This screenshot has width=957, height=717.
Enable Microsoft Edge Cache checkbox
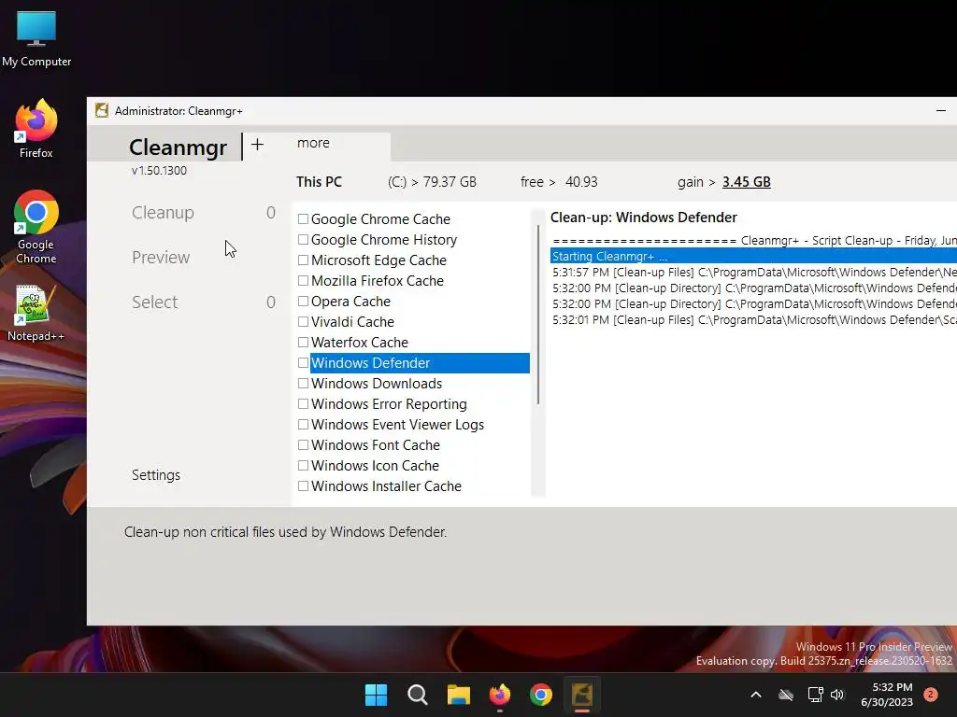[303, 260]
